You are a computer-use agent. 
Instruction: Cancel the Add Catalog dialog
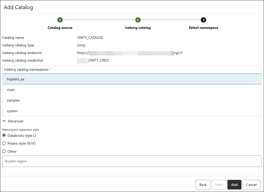tap(251, 185)
